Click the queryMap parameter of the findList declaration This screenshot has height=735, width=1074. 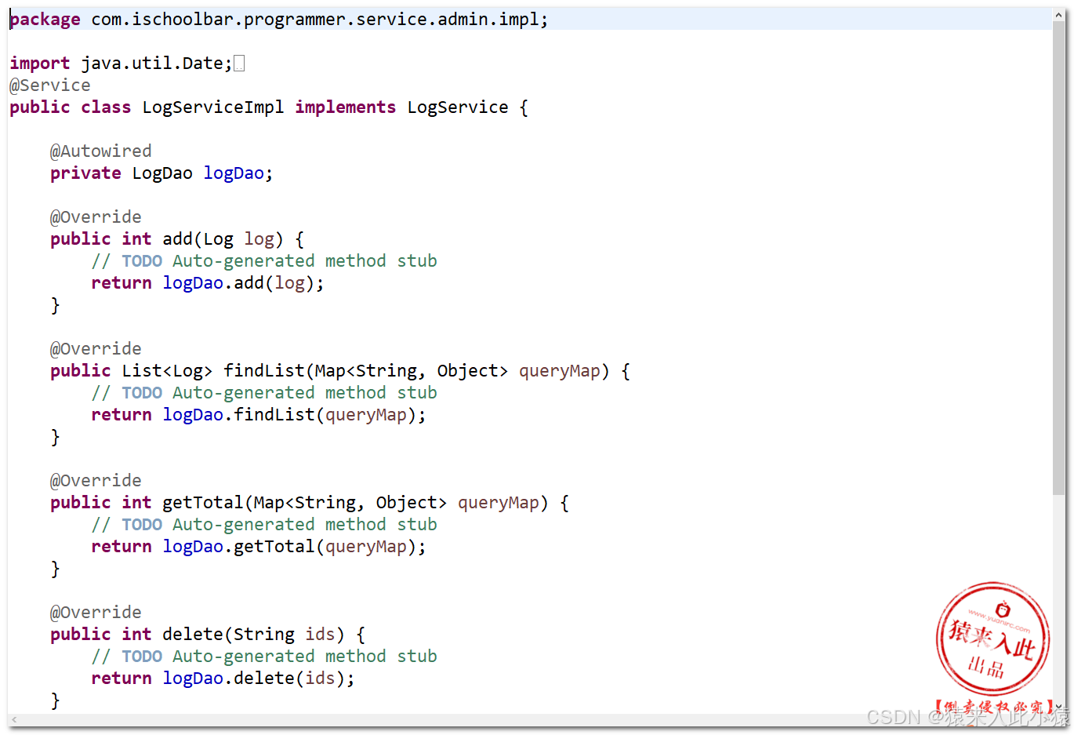pyautogui.click(x=559, y=371)
